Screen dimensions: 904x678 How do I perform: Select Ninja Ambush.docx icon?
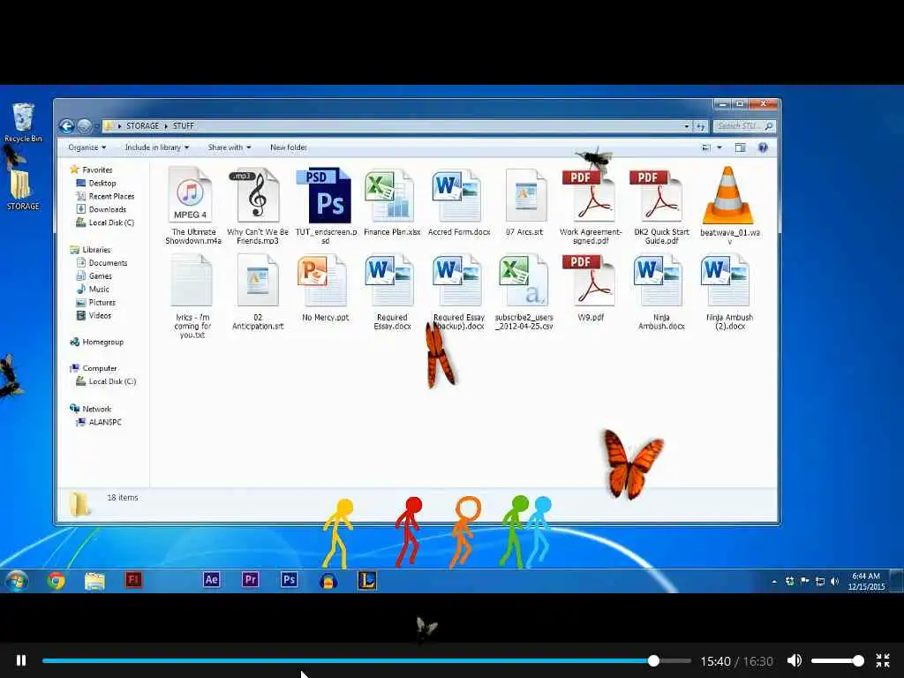pos(659,280)
